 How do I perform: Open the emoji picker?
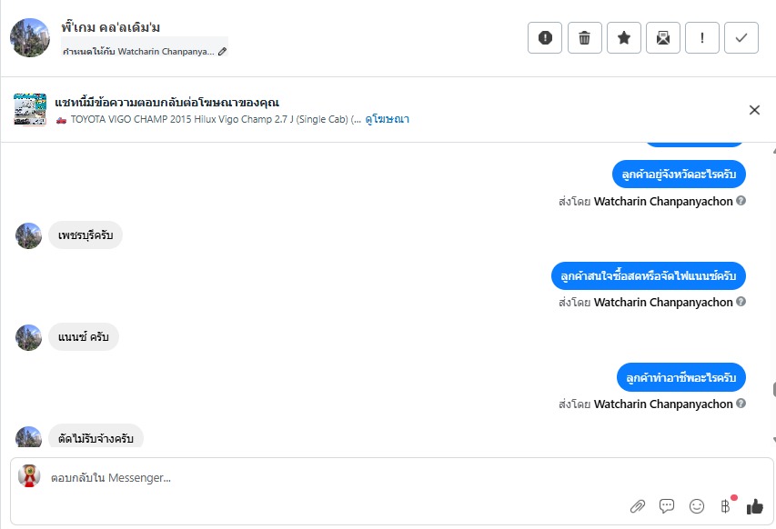coord(697,506)
